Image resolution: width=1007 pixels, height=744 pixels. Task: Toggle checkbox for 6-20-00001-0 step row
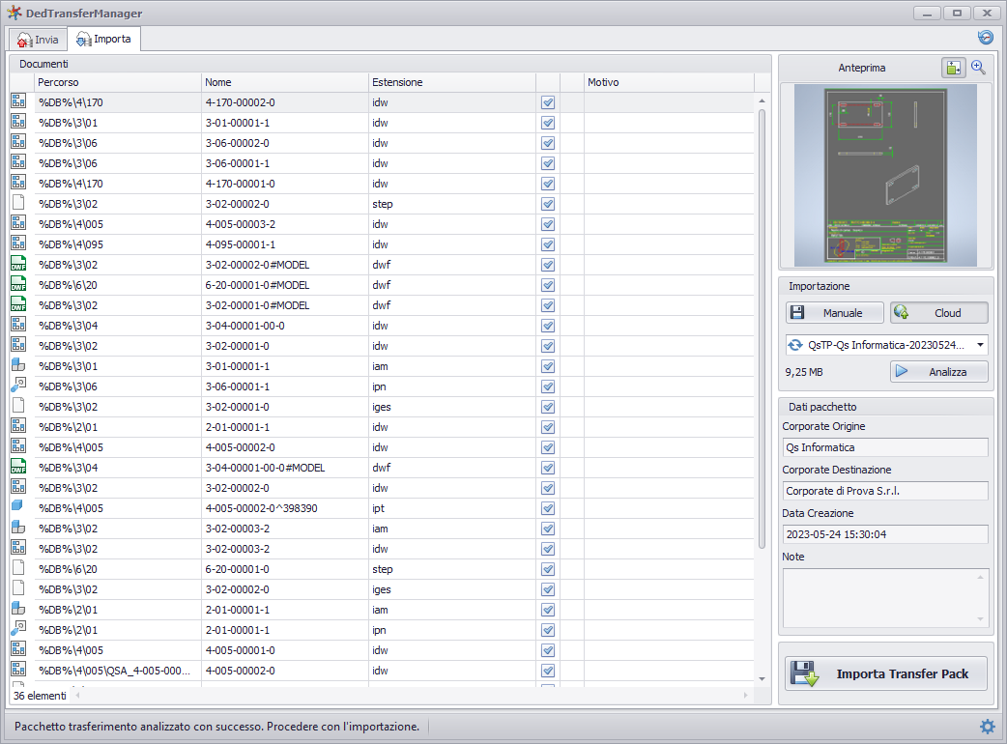coord(548,569)
